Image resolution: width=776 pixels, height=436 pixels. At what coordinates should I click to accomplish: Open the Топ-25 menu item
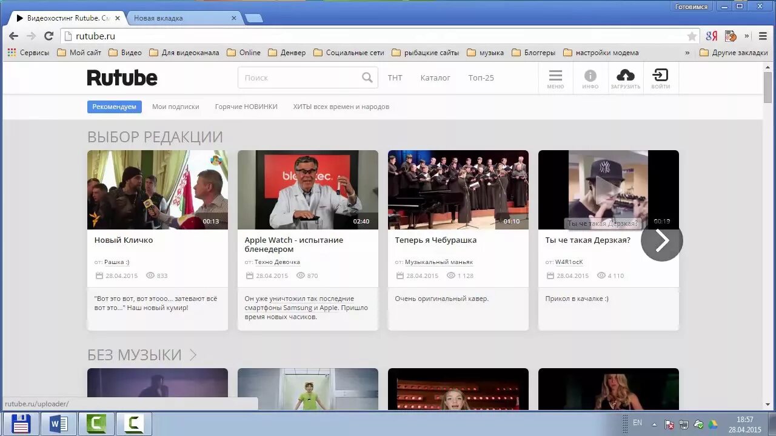(x=481, y=78)
